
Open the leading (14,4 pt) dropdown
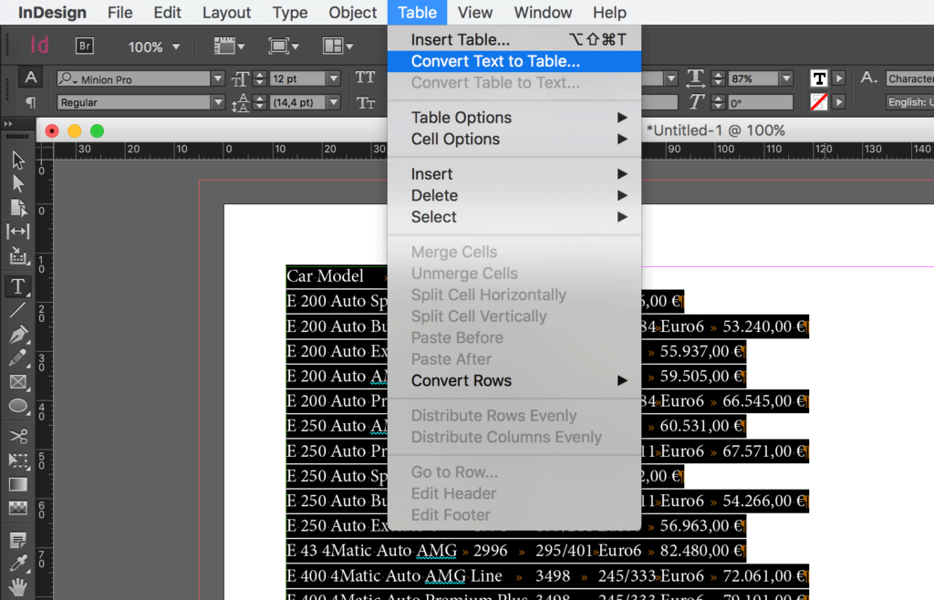point(334,102)
